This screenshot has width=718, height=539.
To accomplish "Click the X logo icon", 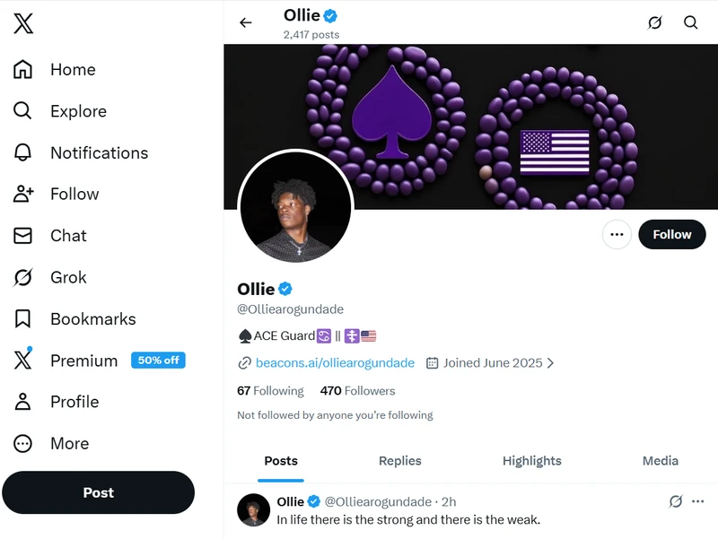I will click(23, 23).
